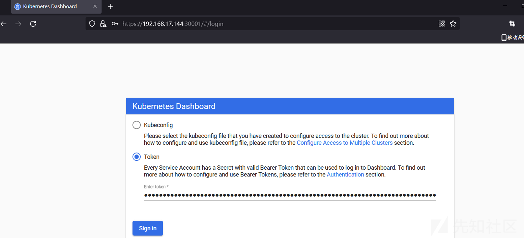Click the Sign in button

pyautogui.click(x=148, y=228)
